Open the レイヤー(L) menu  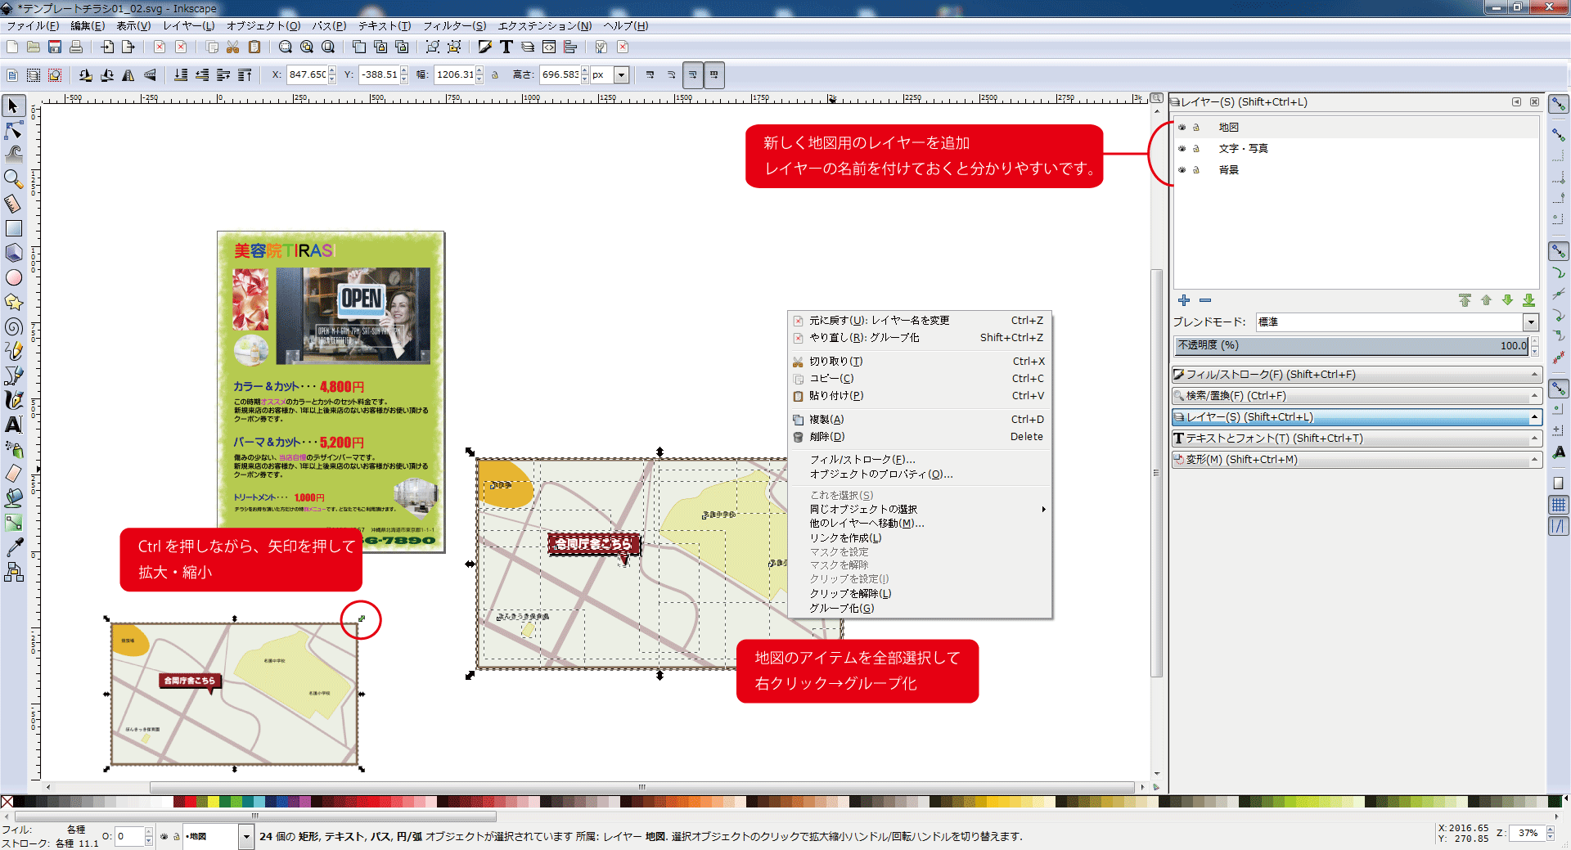(x=188, y=26)
